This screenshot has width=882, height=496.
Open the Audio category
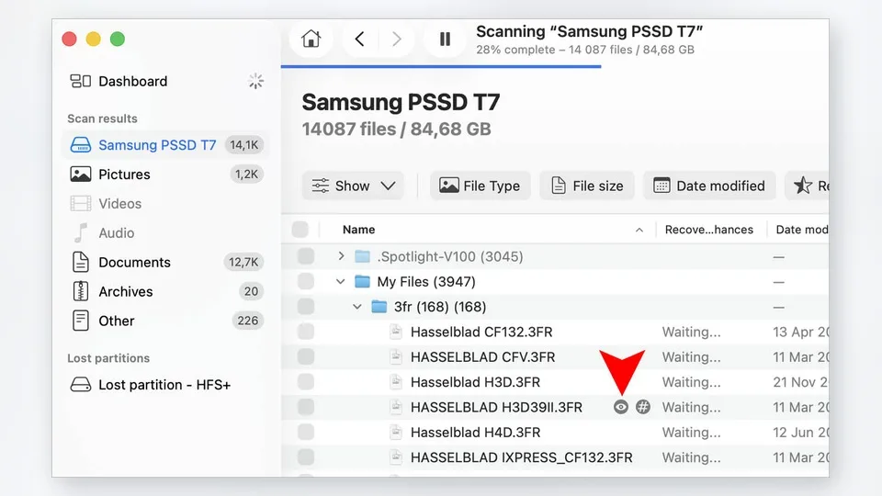(x=164, y=232)
